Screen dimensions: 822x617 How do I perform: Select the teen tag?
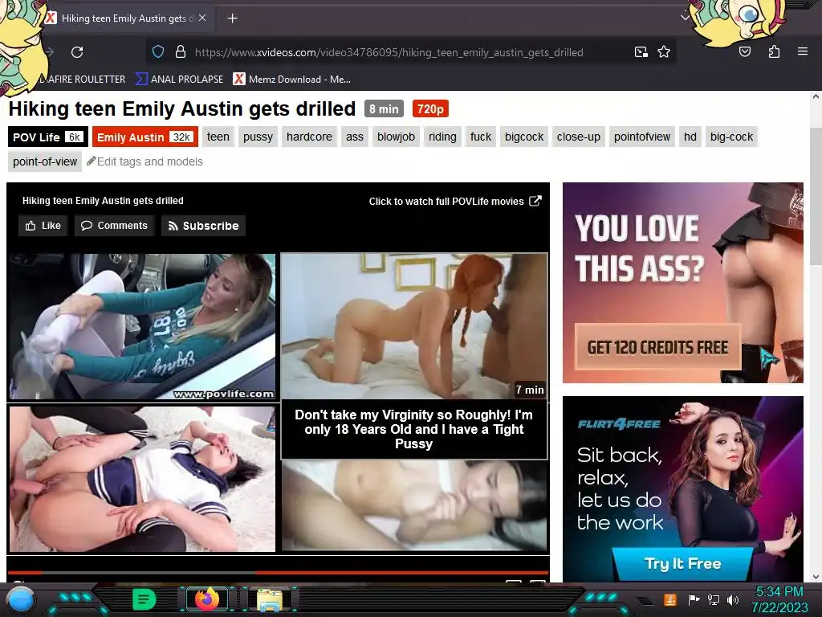click(218, 137)
